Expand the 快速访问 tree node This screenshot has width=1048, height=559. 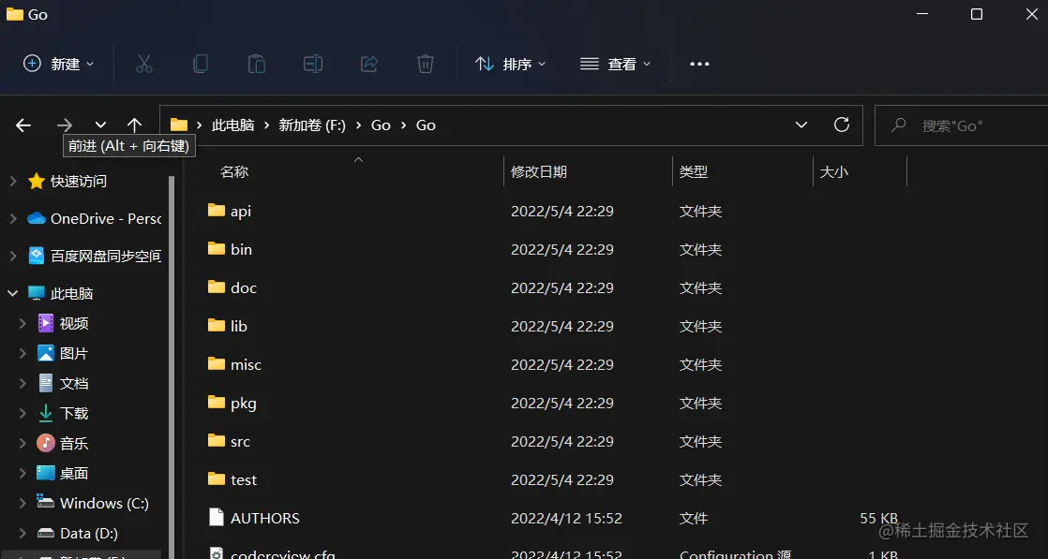coord(13,181)
